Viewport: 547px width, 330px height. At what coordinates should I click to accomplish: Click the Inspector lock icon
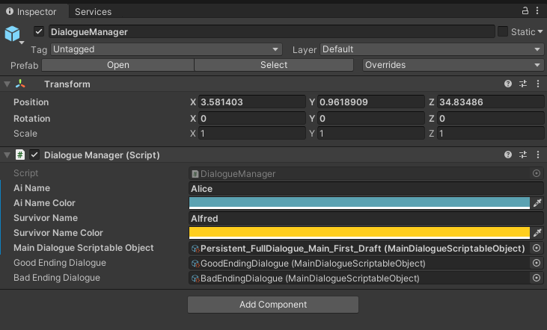[525, 10]
